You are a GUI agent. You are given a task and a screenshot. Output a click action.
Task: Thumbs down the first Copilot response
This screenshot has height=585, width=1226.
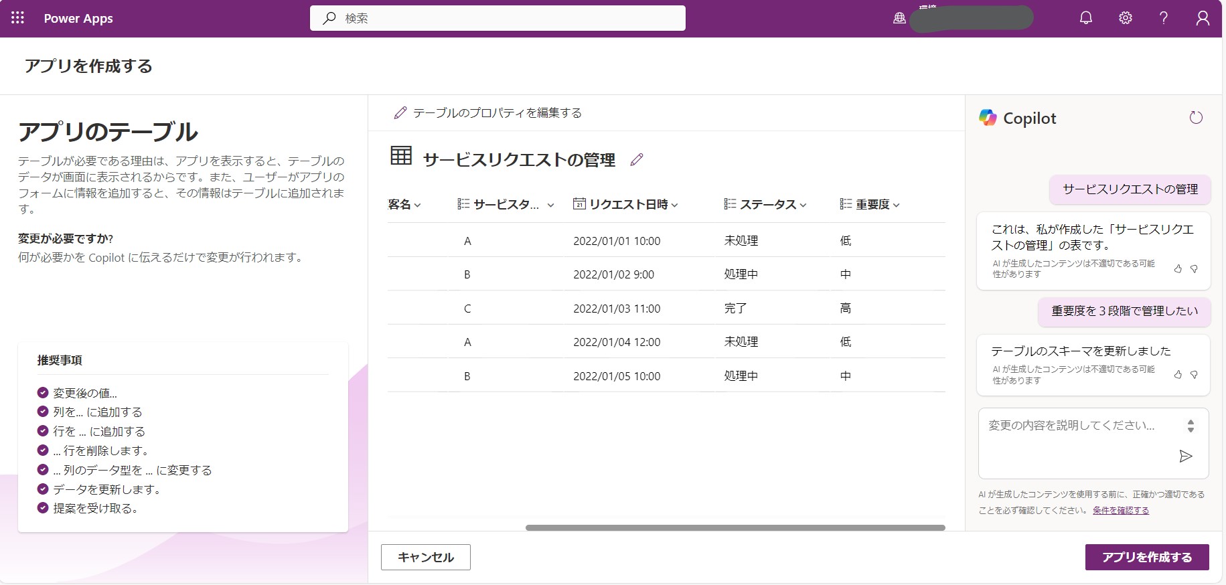[x=1194, y=268]
